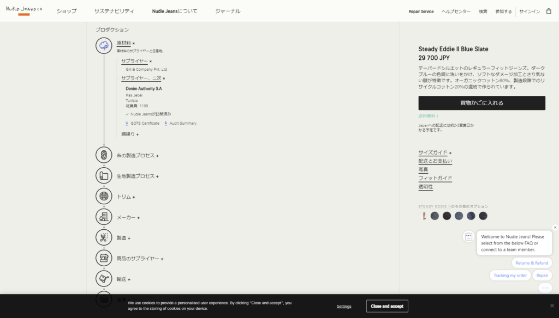Open the 透明性 link
Screen dimensions: 559x318
426,187
